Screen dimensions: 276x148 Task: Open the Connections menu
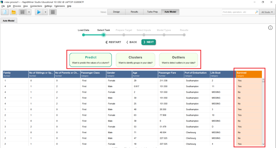tap(36, 6)
